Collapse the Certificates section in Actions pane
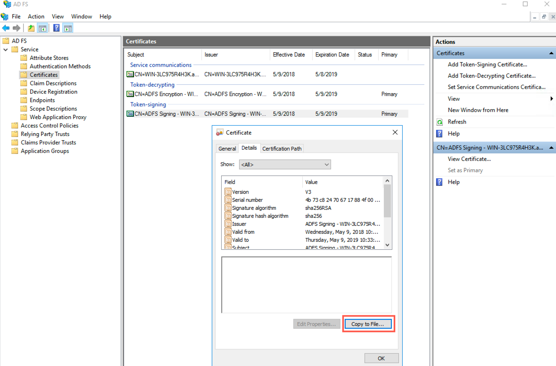Screen dimensions: 556x366 551,53
